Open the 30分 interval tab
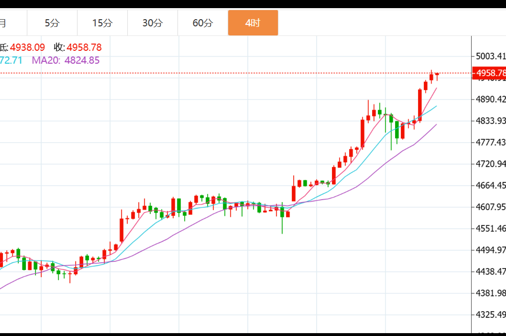This screenshot has width=506, height=336. coord(153,22)
